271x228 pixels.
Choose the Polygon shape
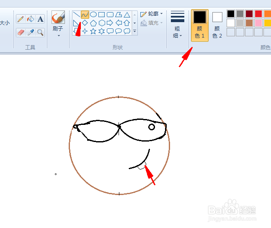(x=119, y=15)
